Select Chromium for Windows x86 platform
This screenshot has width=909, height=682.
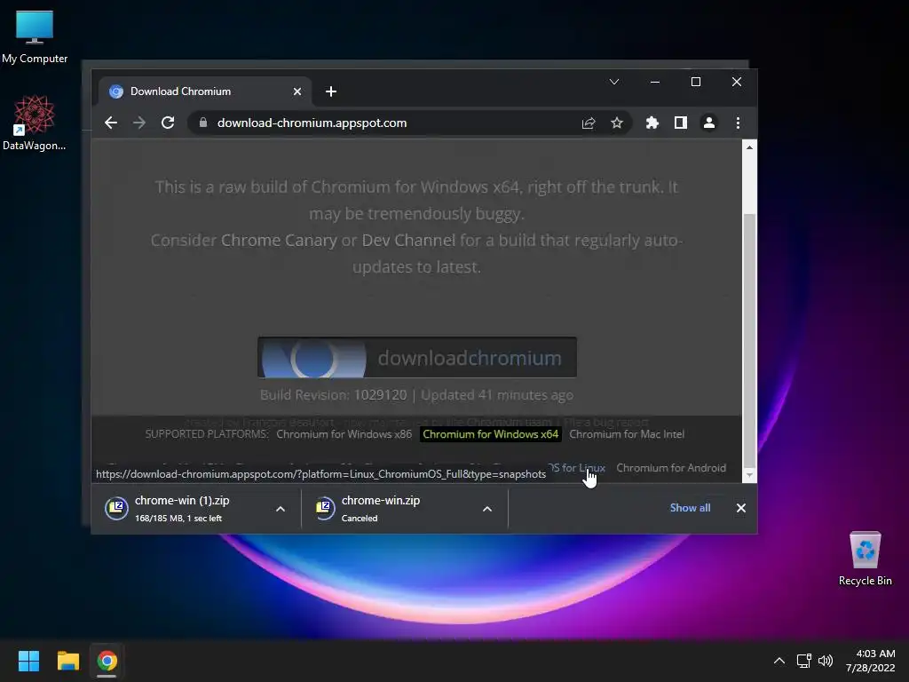click(x=344, y=434)
